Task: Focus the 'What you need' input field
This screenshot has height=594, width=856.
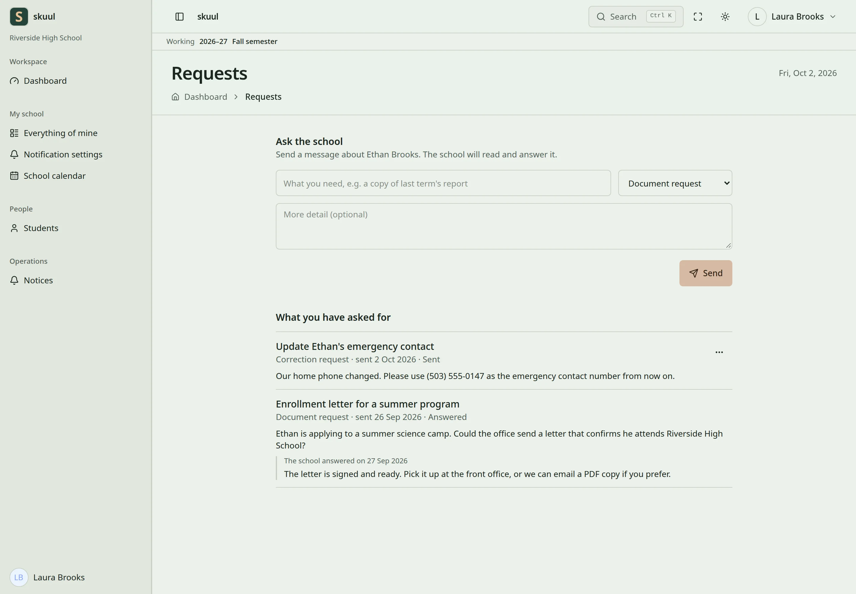Action: click(443, 183)
